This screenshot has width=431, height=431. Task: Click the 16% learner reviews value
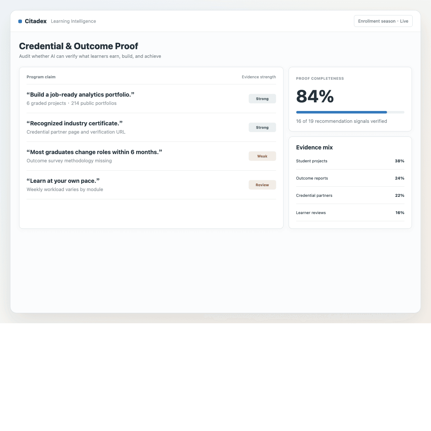click(x=400, y=213)
